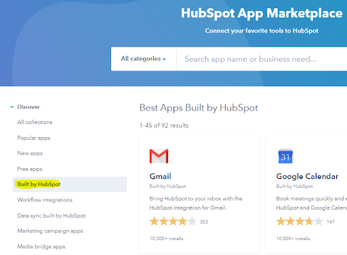Select Marketing campaign apps
This screenshot has width=347, height=255.
point(50,231)
